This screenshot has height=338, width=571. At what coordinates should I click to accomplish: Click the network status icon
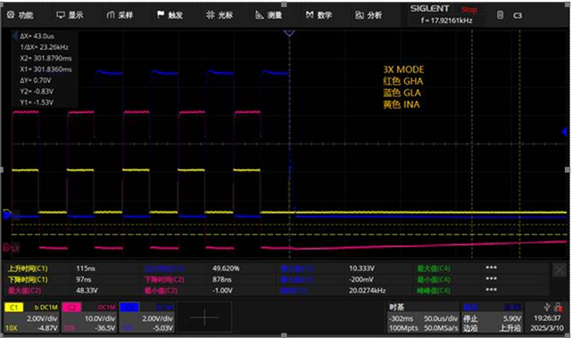tap(559, 308)
